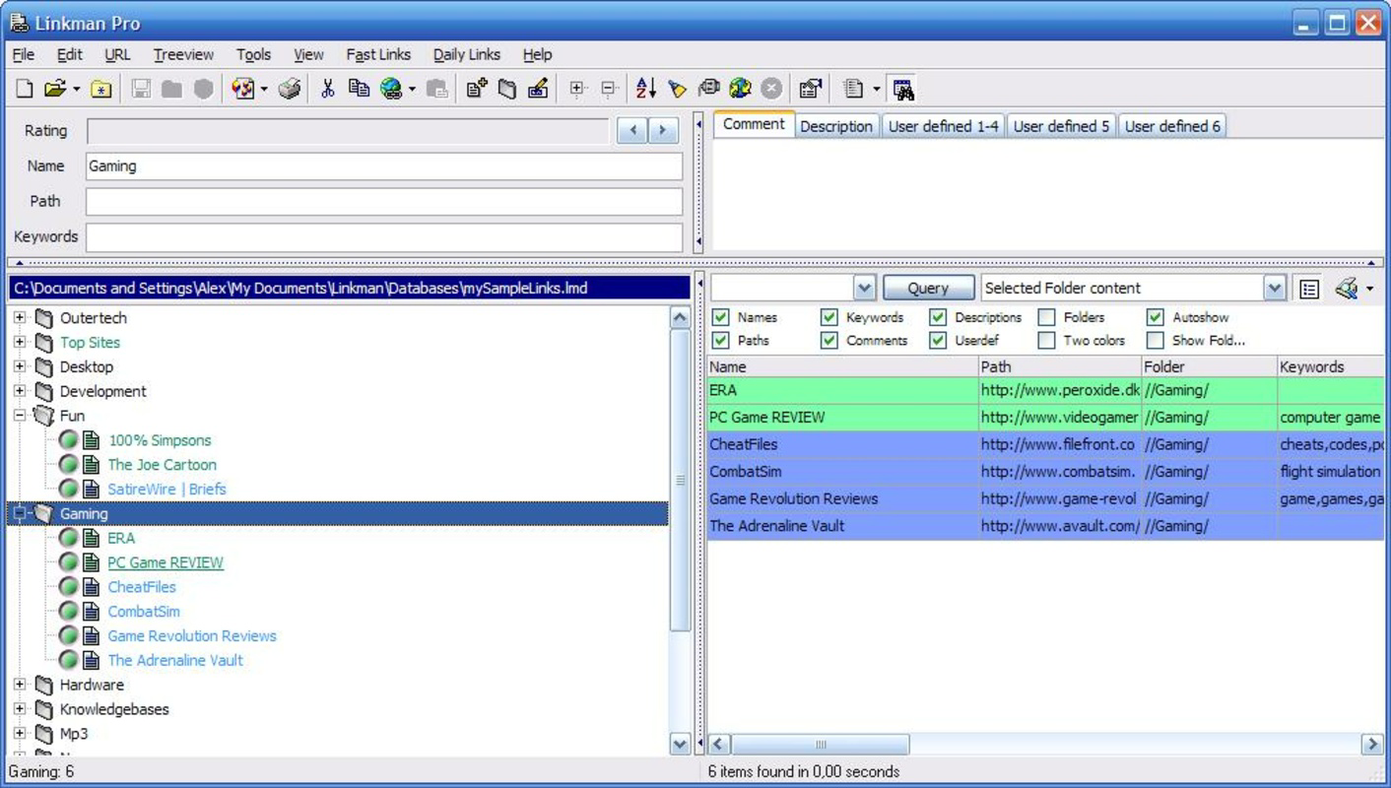Click the add new link icon
This screenshot has height=788, width=1391.
point(477,89)
